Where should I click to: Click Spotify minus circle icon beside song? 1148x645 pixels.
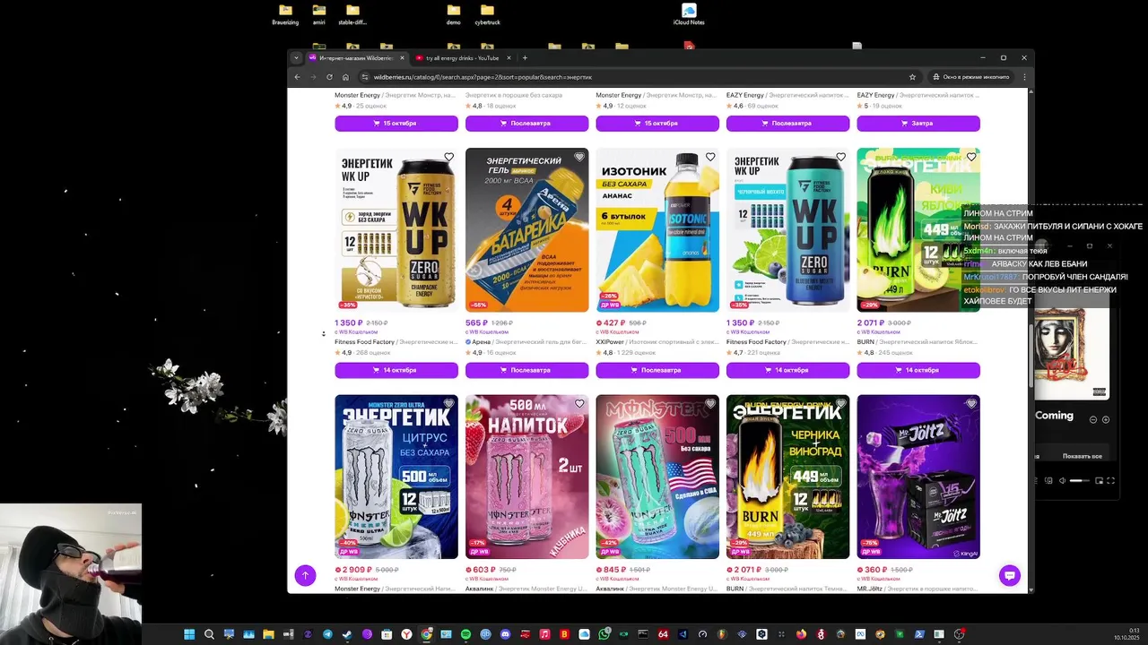click(x=1093, y=419)
